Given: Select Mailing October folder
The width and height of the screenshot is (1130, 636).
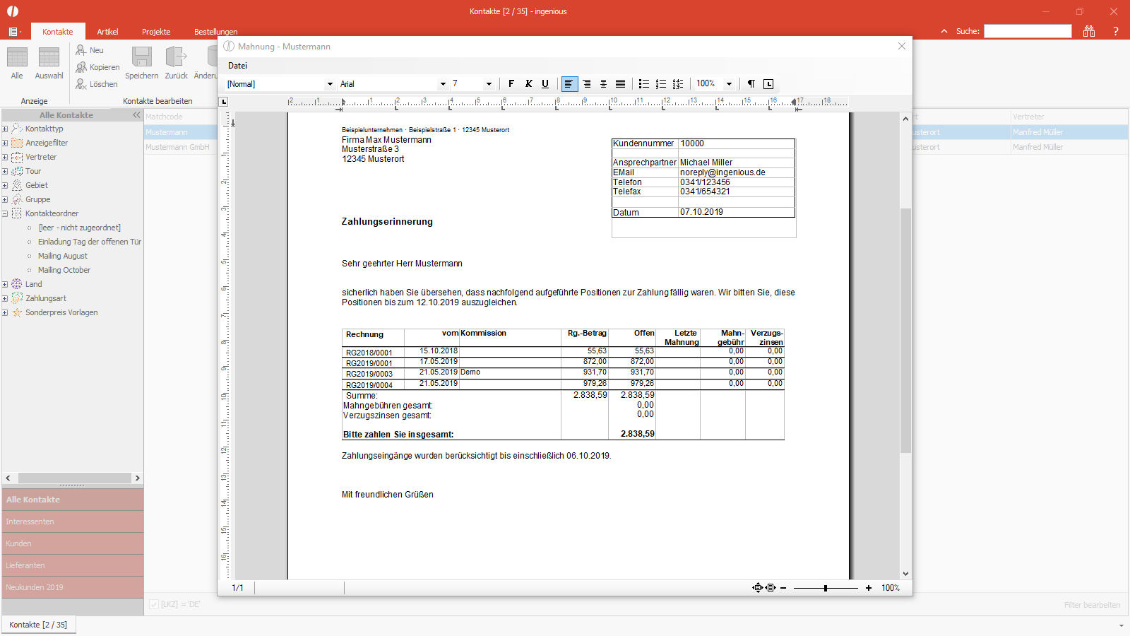Looking at the screenshot, I should pyautogui.click(x=64, y=270).
